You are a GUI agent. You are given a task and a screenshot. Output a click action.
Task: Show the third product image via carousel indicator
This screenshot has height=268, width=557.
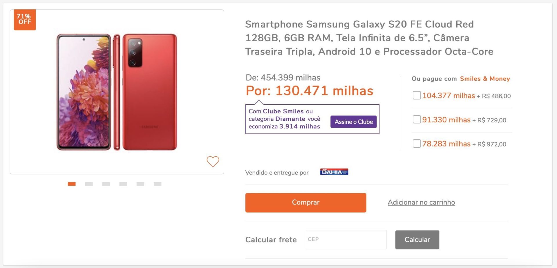point(106,184)
